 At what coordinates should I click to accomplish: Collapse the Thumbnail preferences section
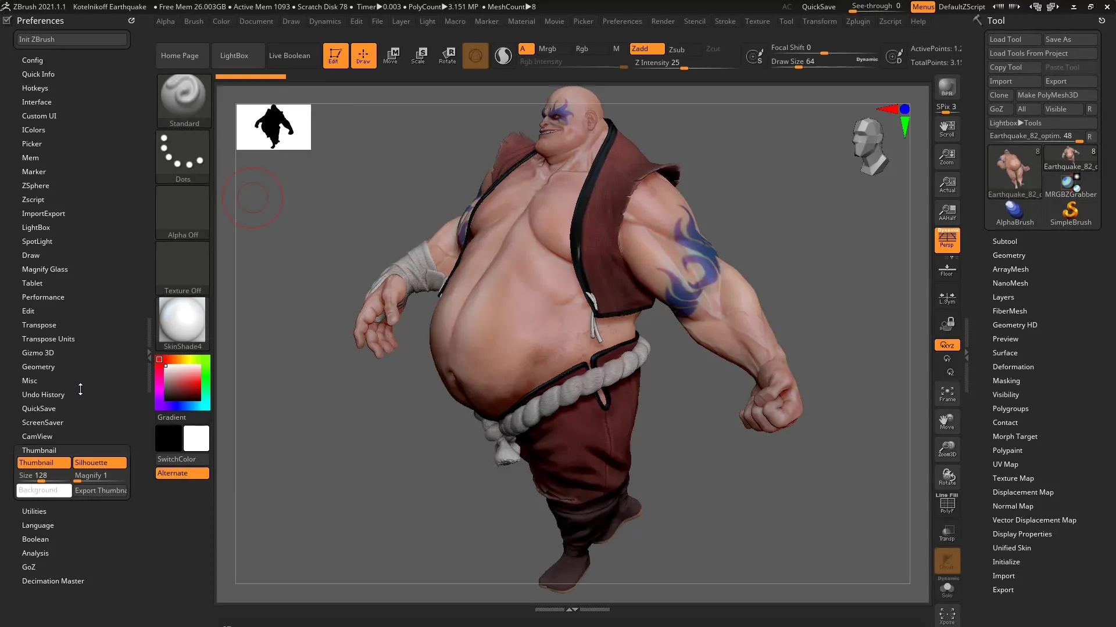click(39, 451)
